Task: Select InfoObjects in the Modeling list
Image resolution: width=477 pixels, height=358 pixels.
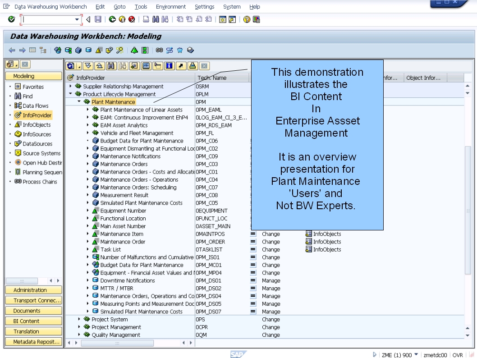Action: point(37,125)
